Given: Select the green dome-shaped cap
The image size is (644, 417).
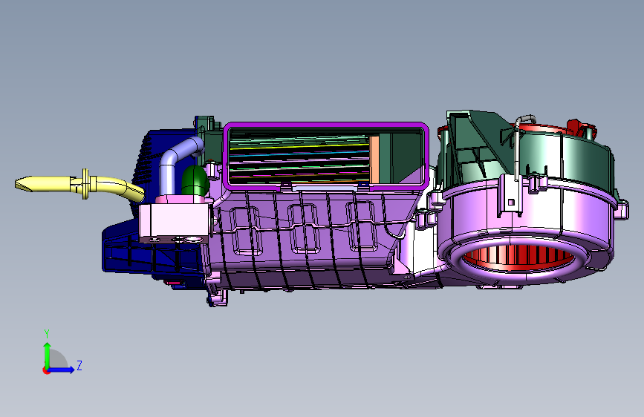Looking at the screenshot, I should (x=195, y=180).
